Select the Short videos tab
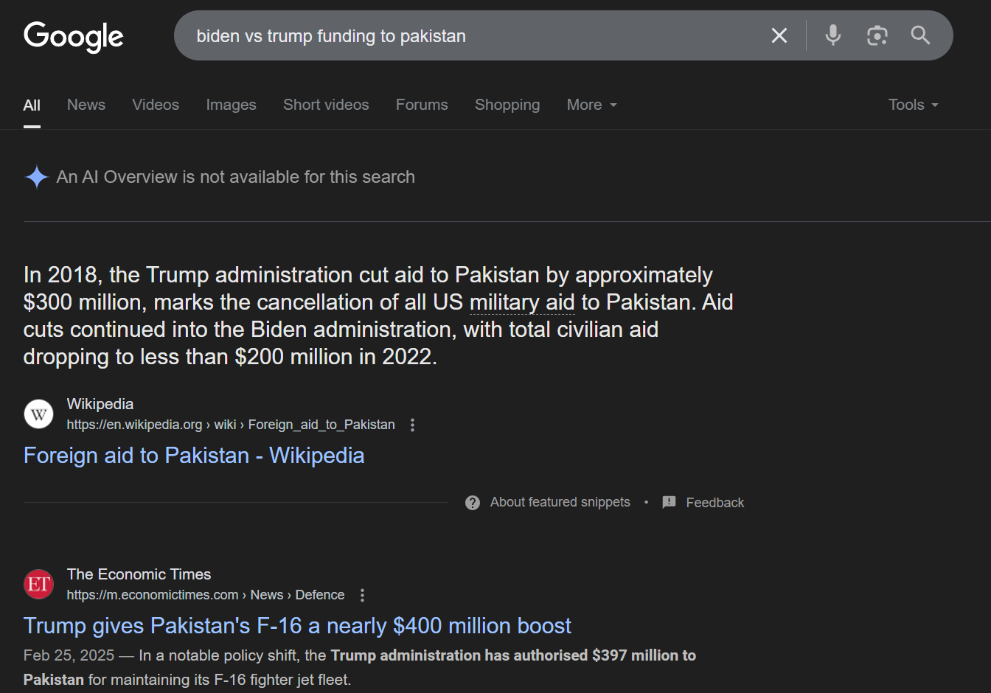Viewport: 991px width, 693px height. pos(326,105)
